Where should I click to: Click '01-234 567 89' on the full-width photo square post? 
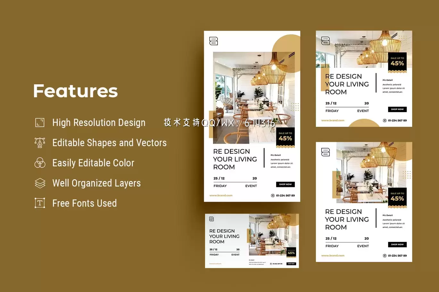tap(397, 120)
